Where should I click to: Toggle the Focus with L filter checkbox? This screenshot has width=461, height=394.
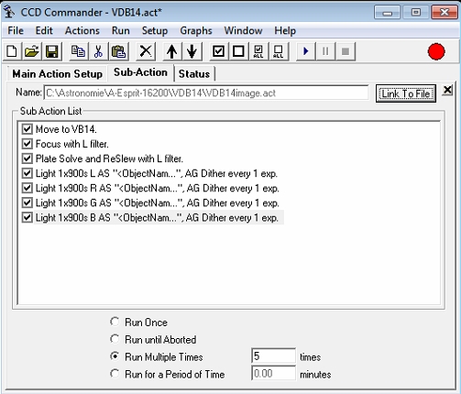[27, 144]
